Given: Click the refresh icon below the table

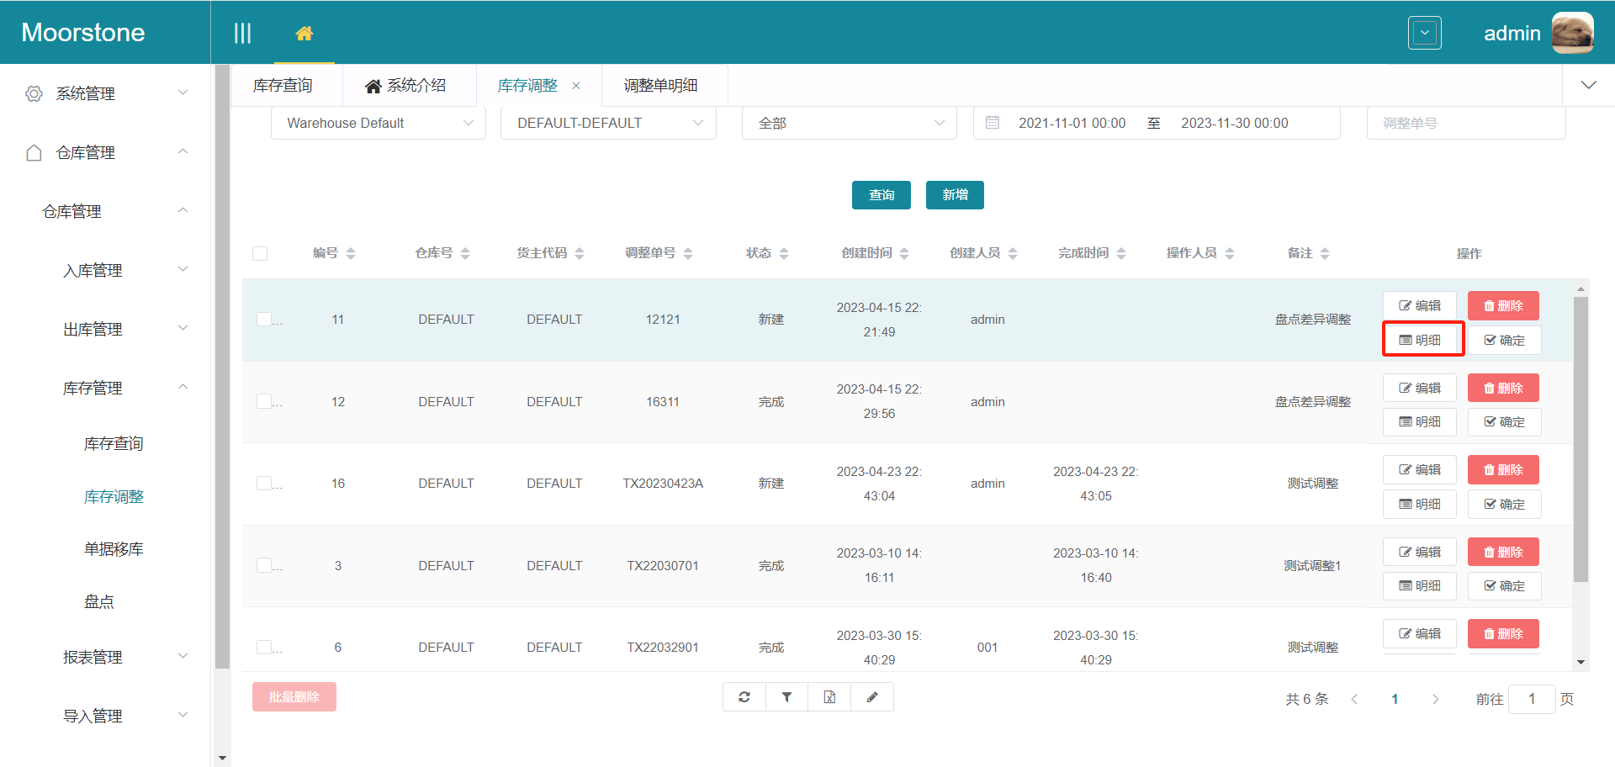Looking at the screenshot, I should tap(744, 697).
